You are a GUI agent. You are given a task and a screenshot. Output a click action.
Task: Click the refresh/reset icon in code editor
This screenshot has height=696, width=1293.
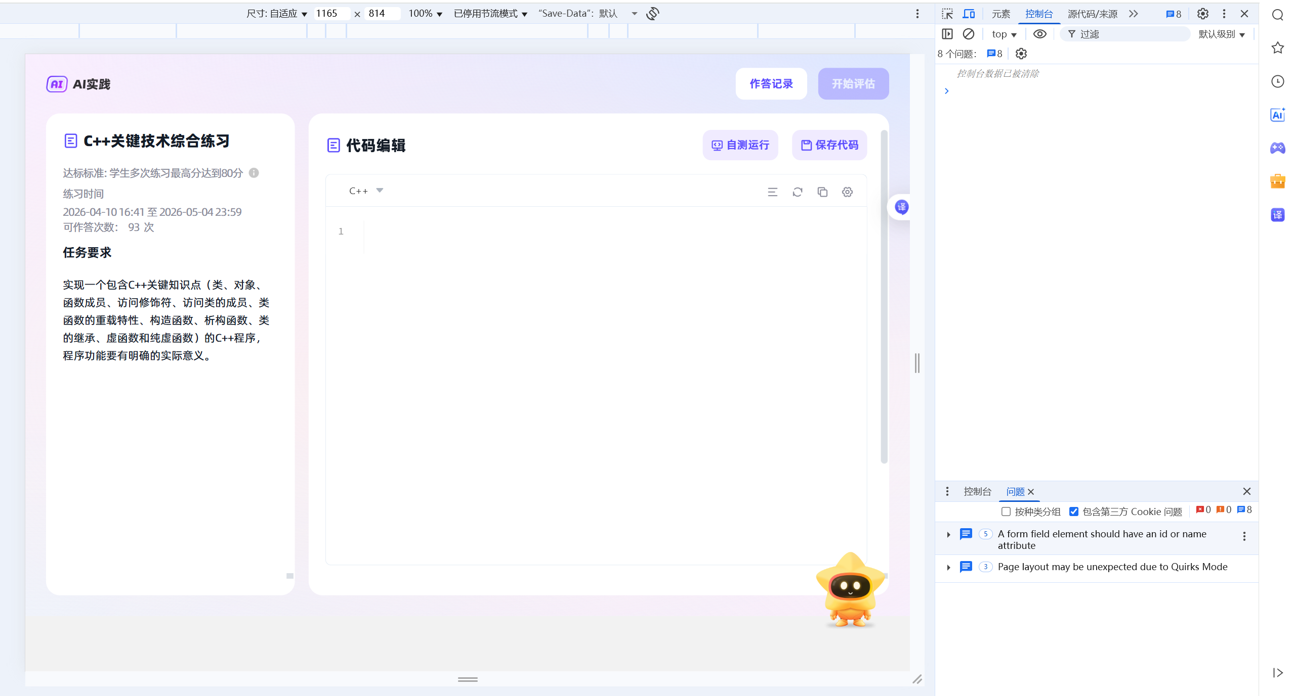coord(798,192)
